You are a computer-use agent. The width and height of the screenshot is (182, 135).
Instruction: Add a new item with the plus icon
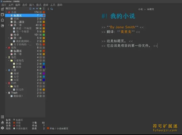40,9
